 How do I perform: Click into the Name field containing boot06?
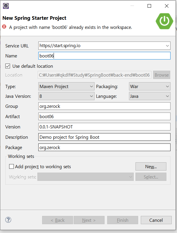104,56
